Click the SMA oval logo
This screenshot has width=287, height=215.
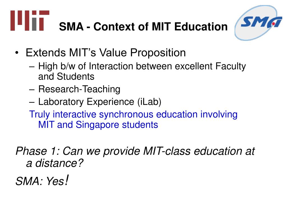(x=259, y=23)
